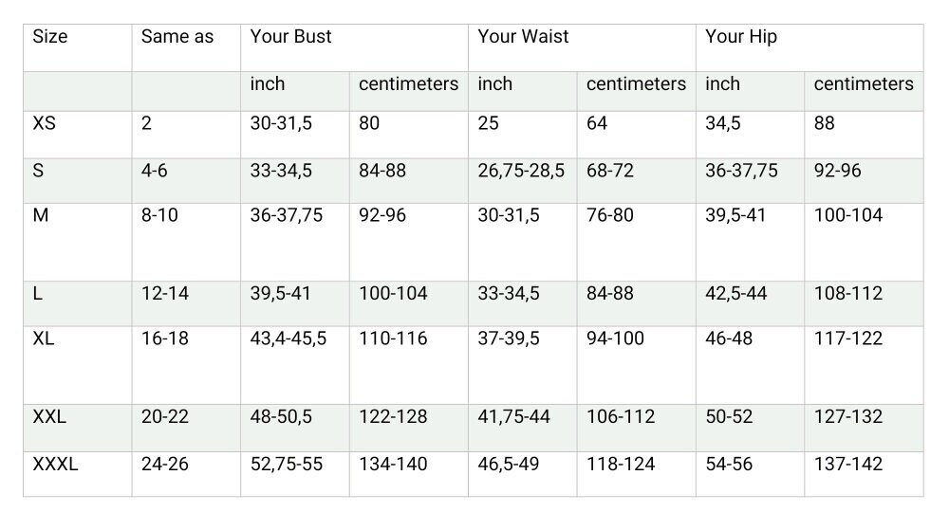Select bust inch value 43,4-45,5
This screenshot has width=949, height=512.
pos(288,338)
